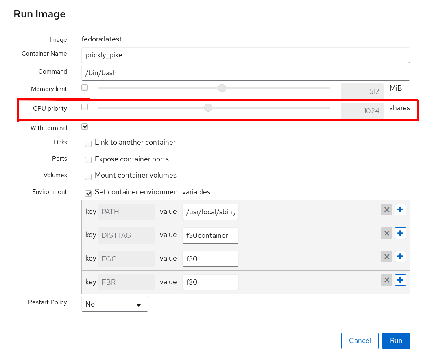Click the Command input field
The height and width of the screenshot is (361, 423).
(x=245, y=73)
